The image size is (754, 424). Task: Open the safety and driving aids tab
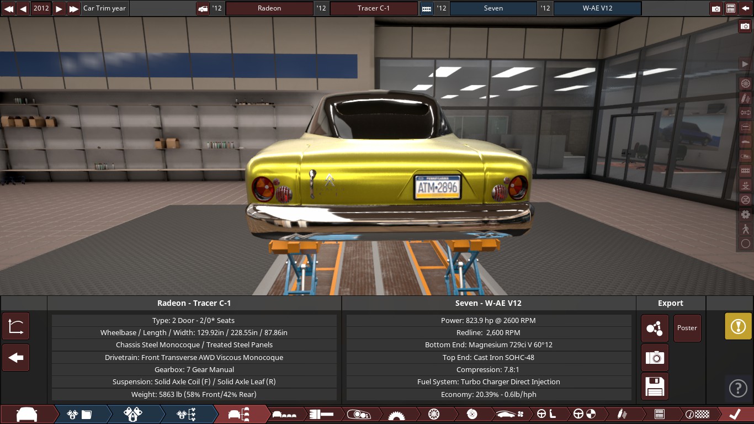point(584,414)
